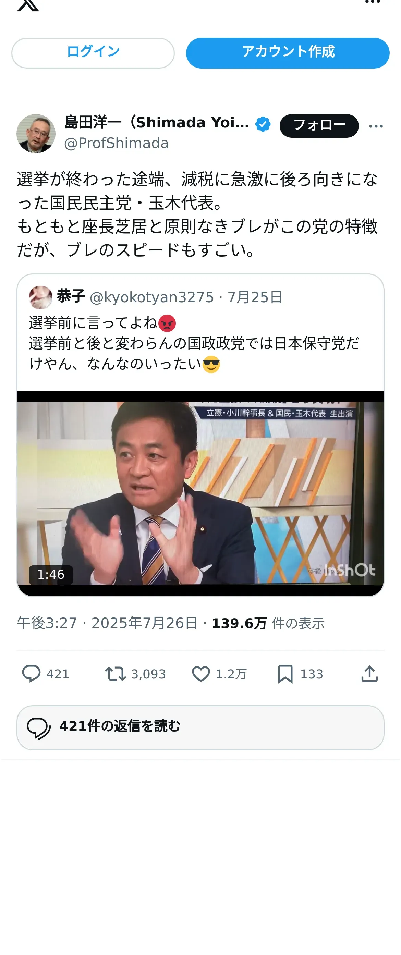The height and width of the screenshot is (955, 401).
Task: Follow @ProfShimada with フォロー button
Action: (x=319, y=126)
